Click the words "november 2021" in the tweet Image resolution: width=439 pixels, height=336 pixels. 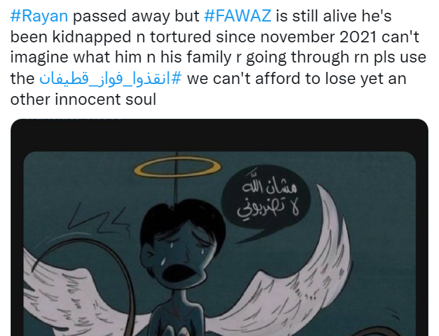click(319, 37)
